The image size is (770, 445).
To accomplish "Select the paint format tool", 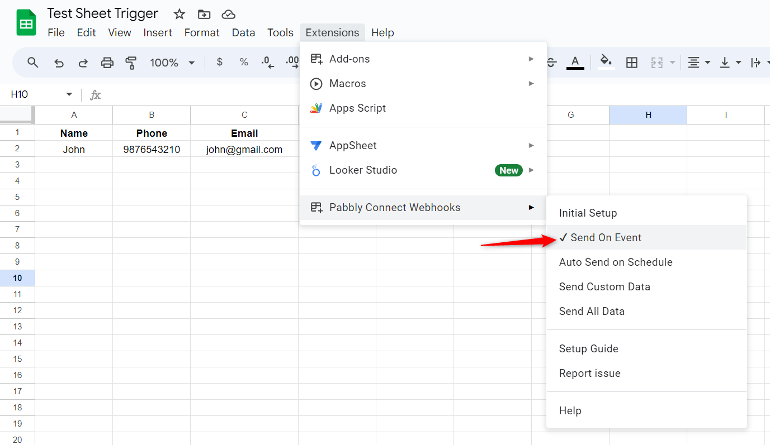I will point(131,63).
